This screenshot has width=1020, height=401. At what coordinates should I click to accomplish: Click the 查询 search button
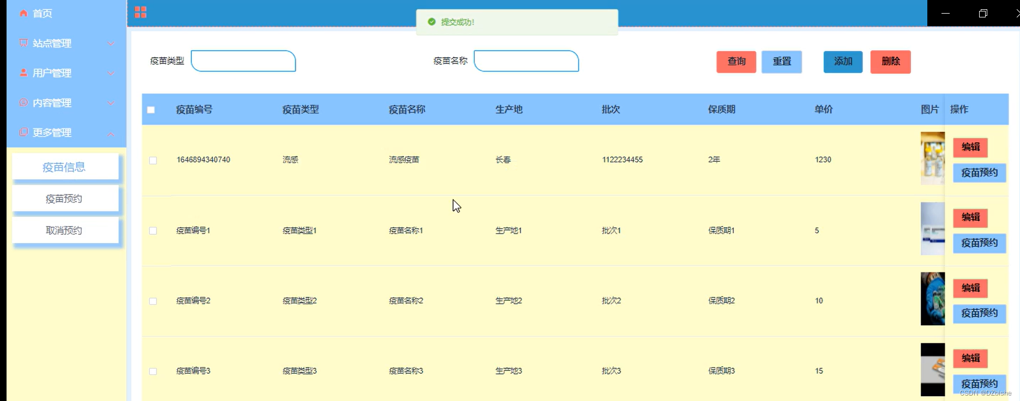[736, 62]
